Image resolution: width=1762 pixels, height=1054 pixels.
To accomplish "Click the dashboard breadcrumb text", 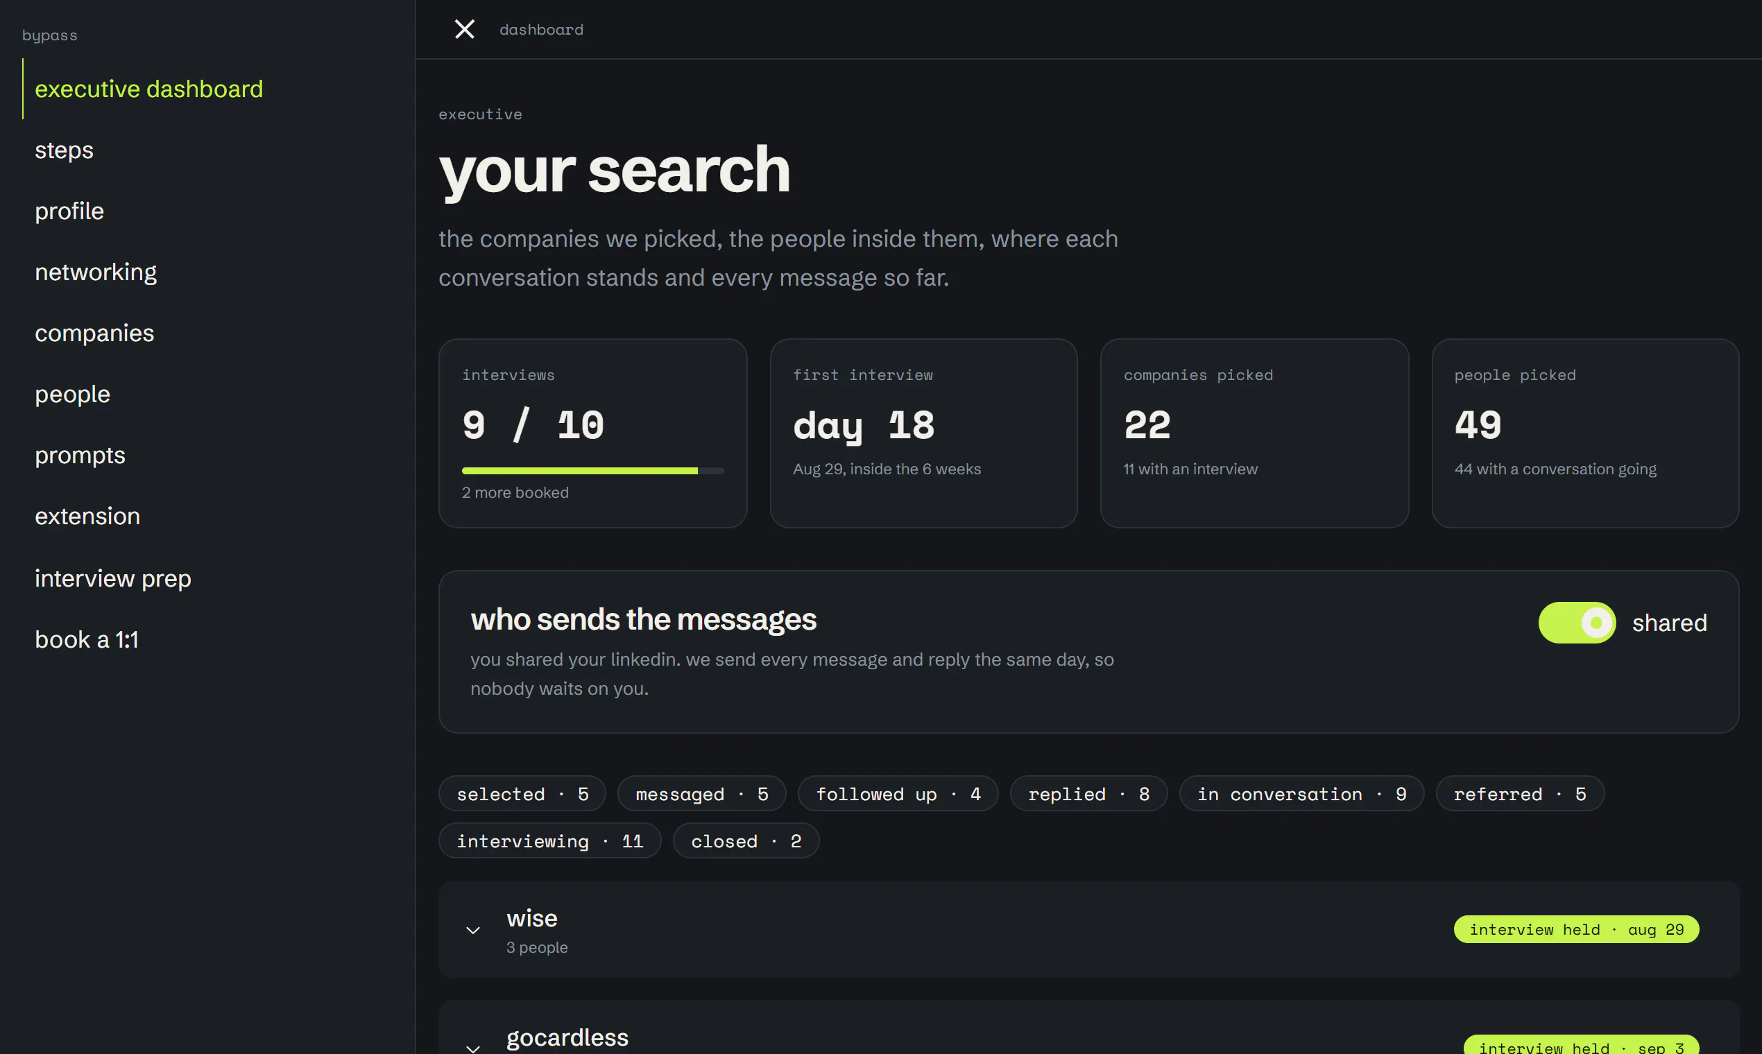I will coord(541,30).
